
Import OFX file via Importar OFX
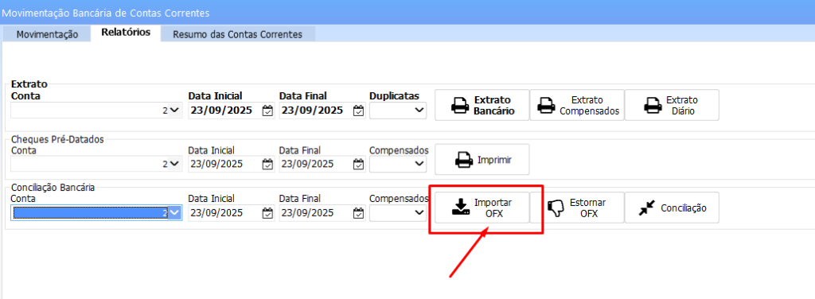point(482,208)
